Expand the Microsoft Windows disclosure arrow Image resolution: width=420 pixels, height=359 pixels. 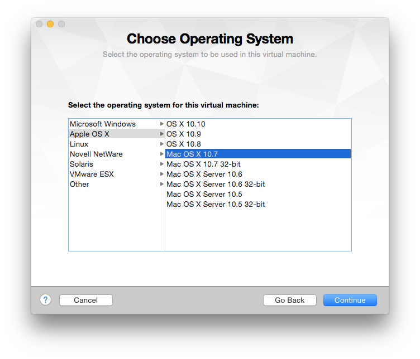[161, 124]
